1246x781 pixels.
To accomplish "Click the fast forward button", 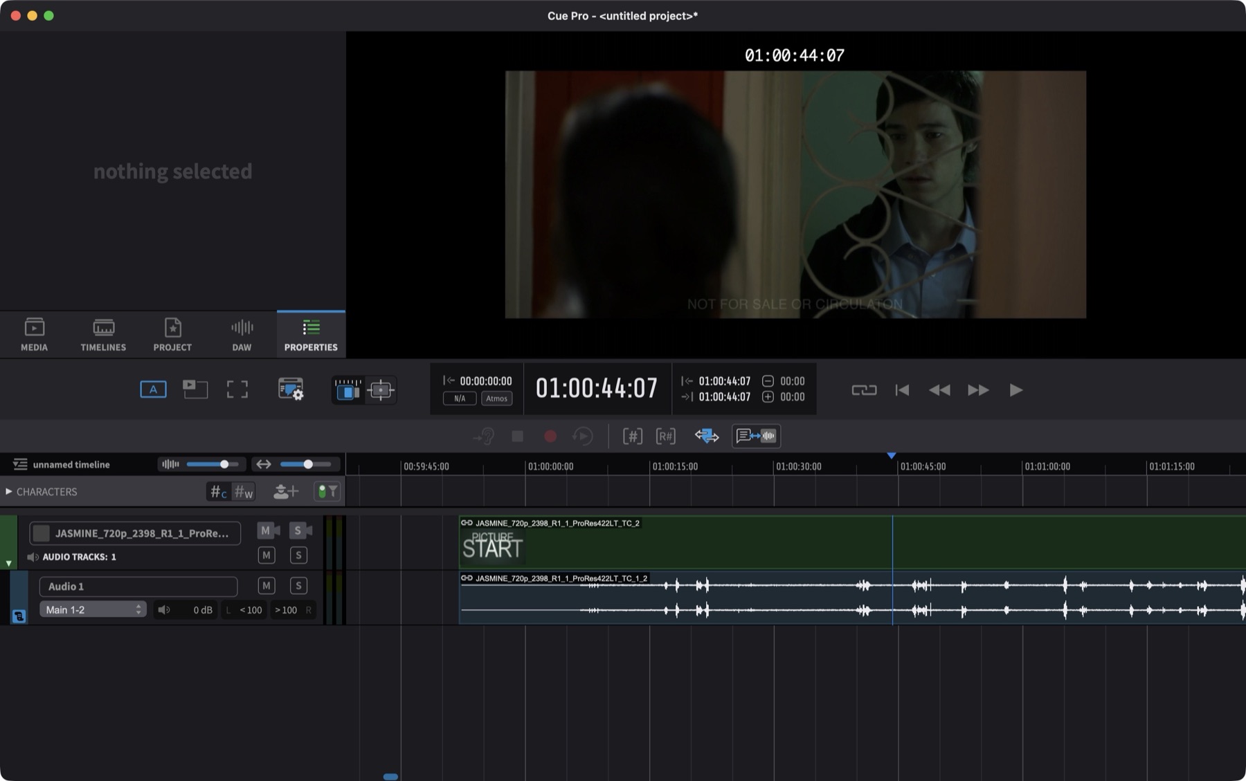I will tap(978, 390).
